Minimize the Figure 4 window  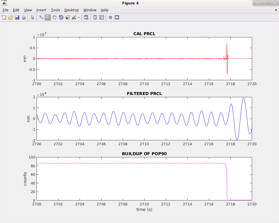[263, 3]
